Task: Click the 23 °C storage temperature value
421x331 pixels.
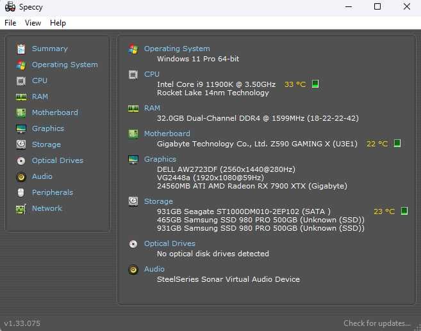Action: pos(384,212)
